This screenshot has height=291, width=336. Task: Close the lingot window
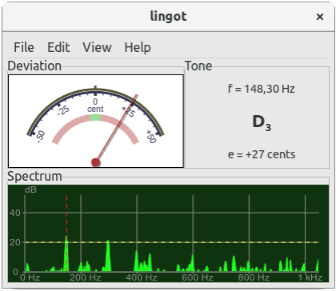click(320, 17)
